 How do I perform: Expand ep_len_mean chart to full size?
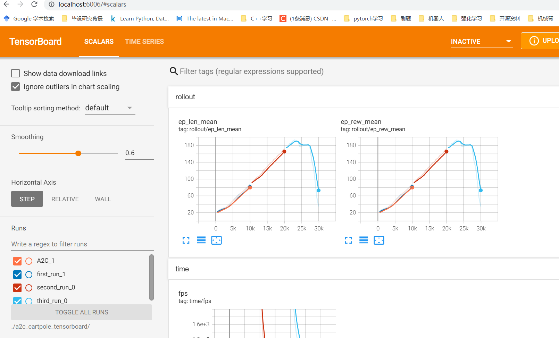pyautogui.click(x=186, y=240)
